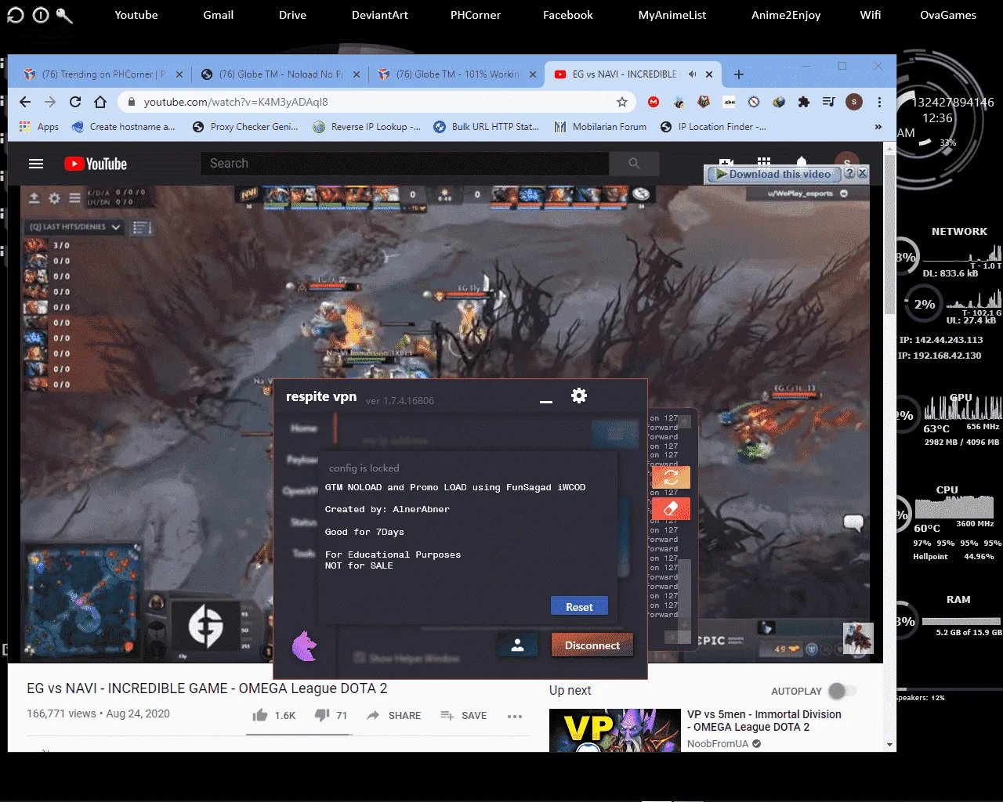This screenshot has height=802, width=1003.
Task: Show more bookmarks with the chevron
Action: pyautogui.click(x=878, y=127)
